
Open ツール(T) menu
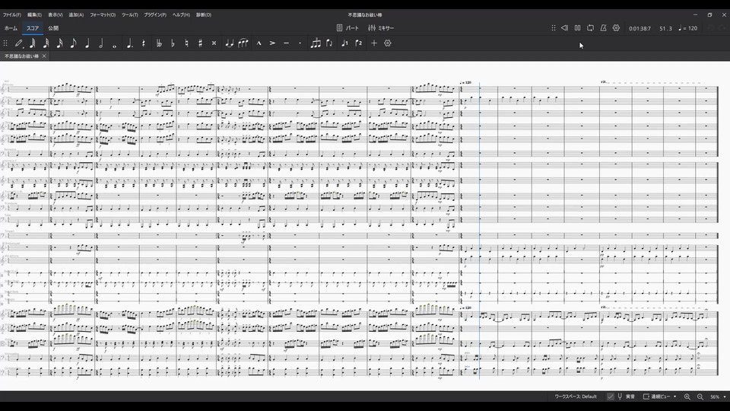click(130, 15)
